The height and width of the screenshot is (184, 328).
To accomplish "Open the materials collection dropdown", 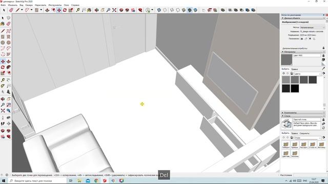I will [x=307, y=74].
